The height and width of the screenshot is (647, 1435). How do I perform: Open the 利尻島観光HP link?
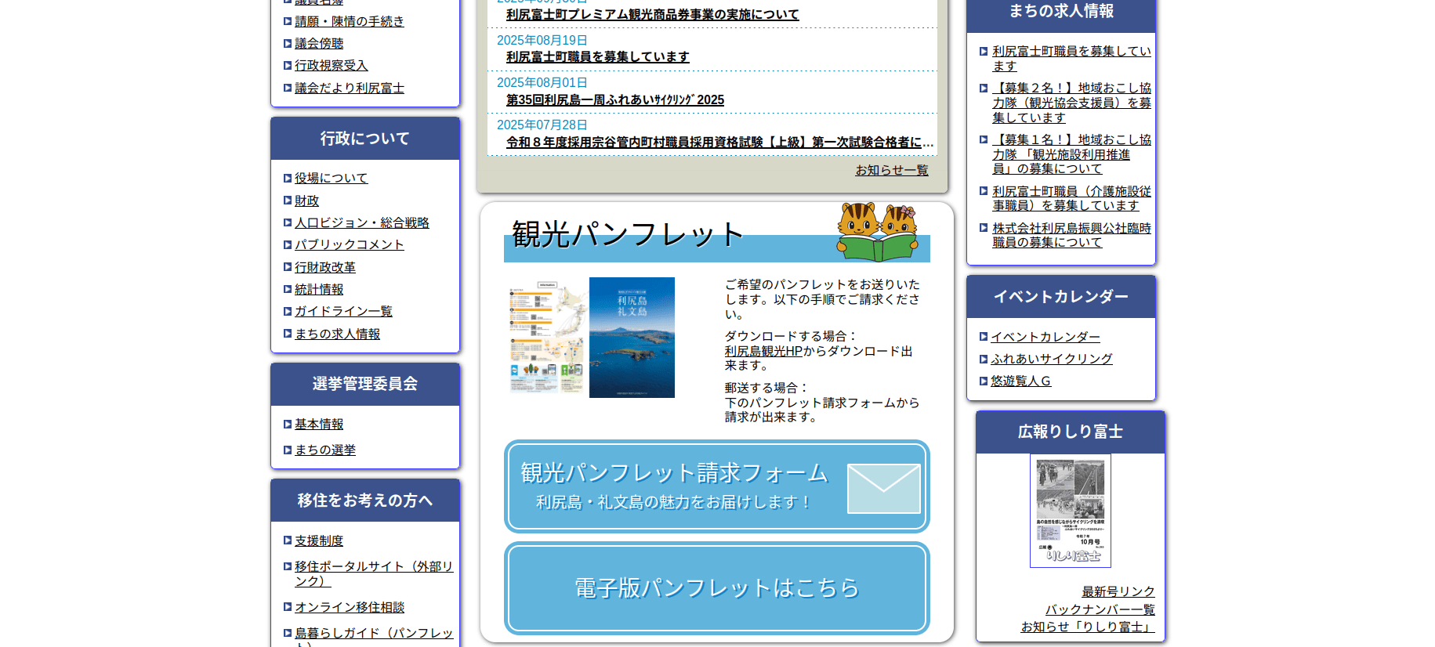(x=763, y=352)
